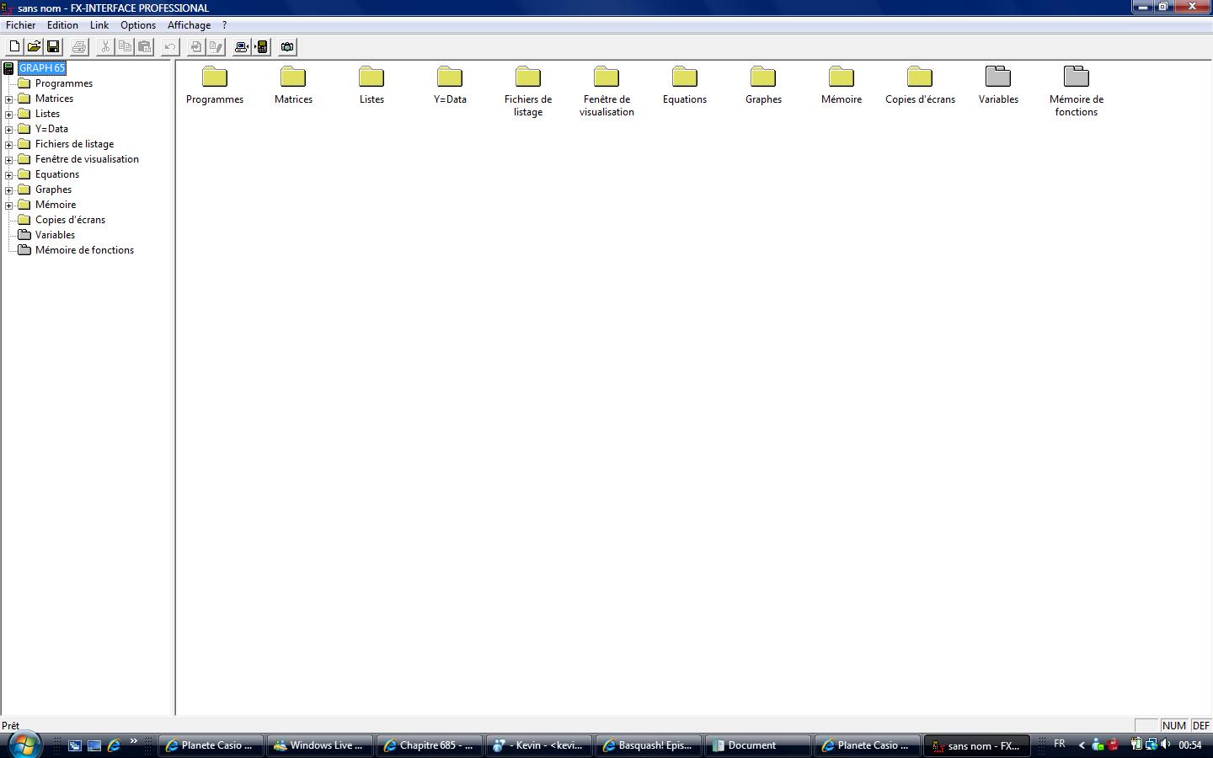The height and width of the screenshot is (758, 1213).
Task: Click the Copy toolbar icon
Action: click(125, 47)
